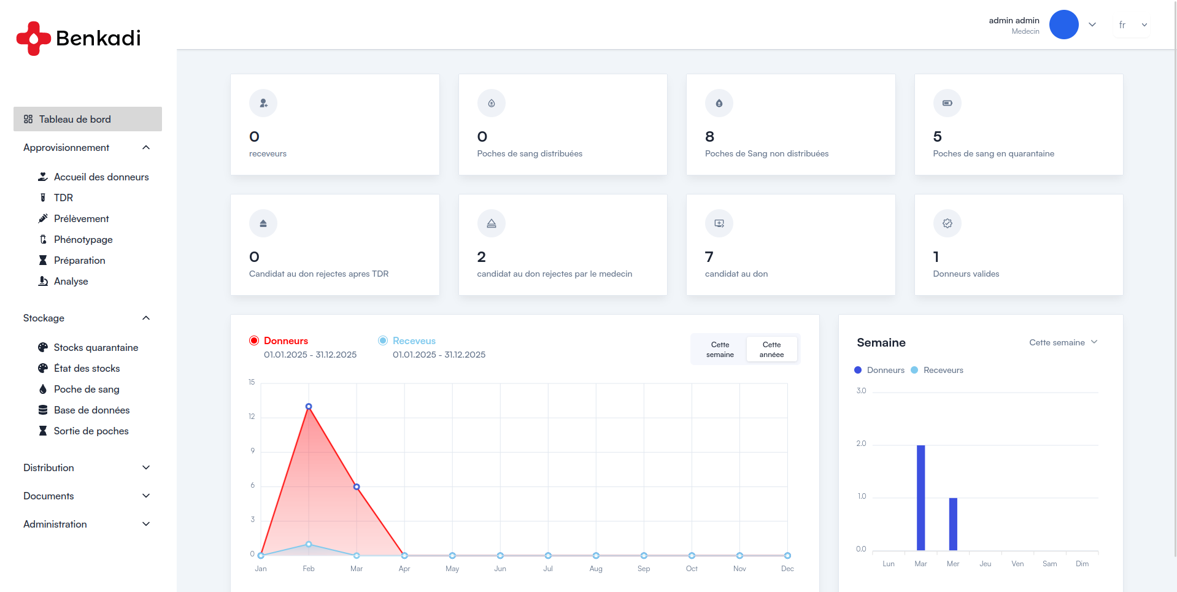Screen dimensions: 1177x592
Task: Click the blue admin avatar circle
Action: point(1063,25)
